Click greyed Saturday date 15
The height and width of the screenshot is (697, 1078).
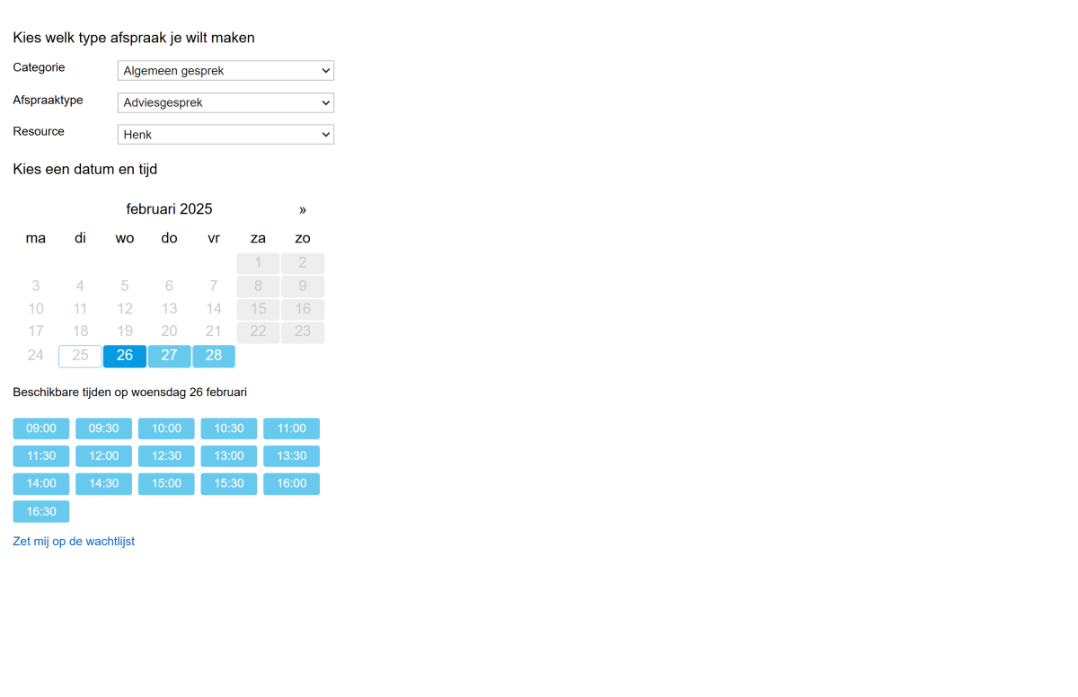point(258,309)
